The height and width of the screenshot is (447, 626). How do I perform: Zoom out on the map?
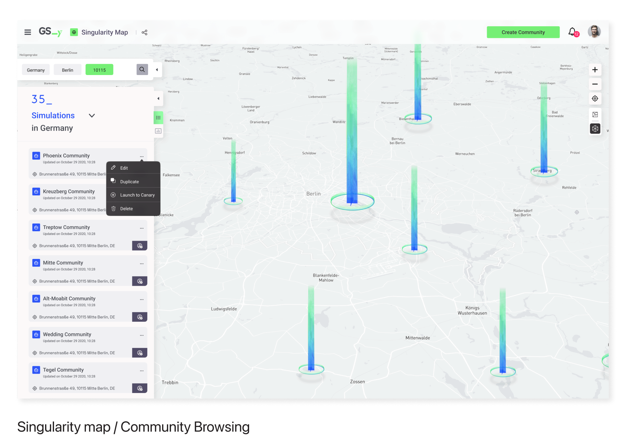point(595,84)
